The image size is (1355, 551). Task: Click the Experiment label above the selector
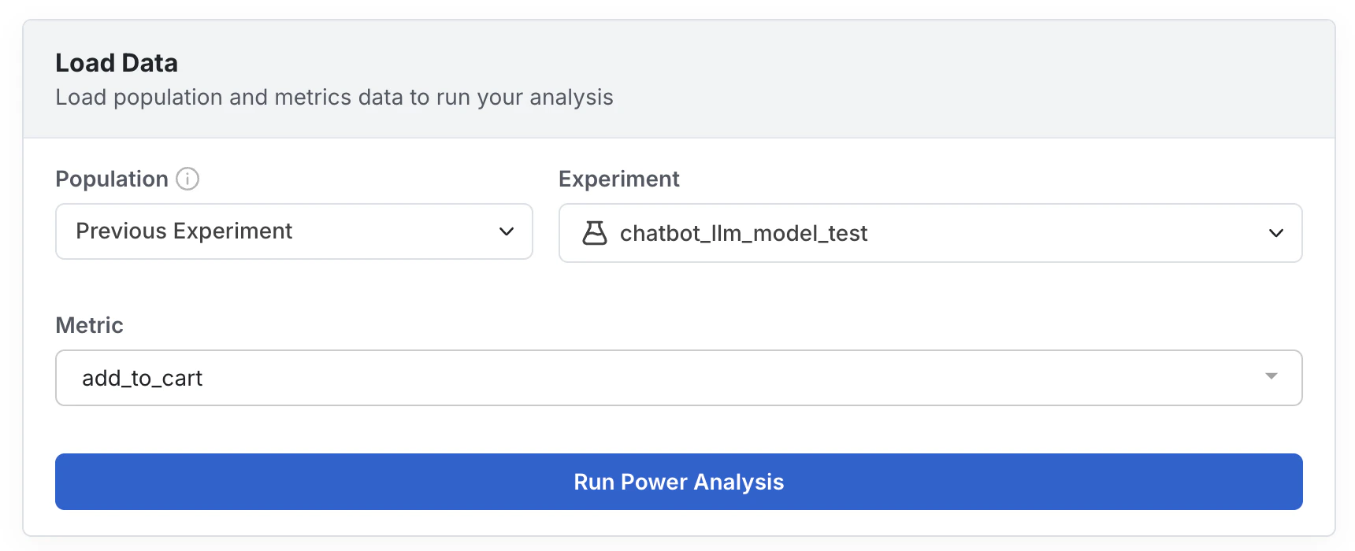pyautogui.click(x=618, y=179)
